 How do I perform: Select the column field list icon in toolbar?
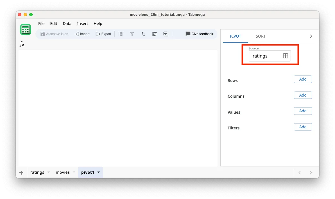point(121,34)
